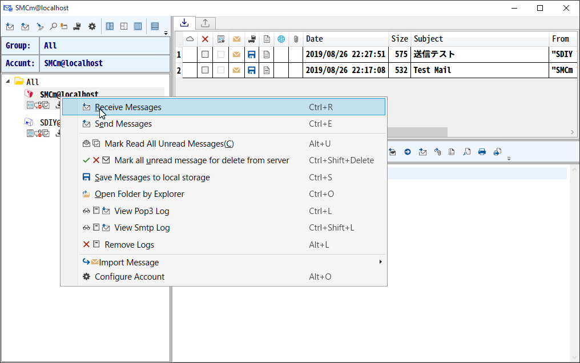Click the document icon in Test Mail row
The height and width of the screenshot is (363, 580).
click(267, 70)
